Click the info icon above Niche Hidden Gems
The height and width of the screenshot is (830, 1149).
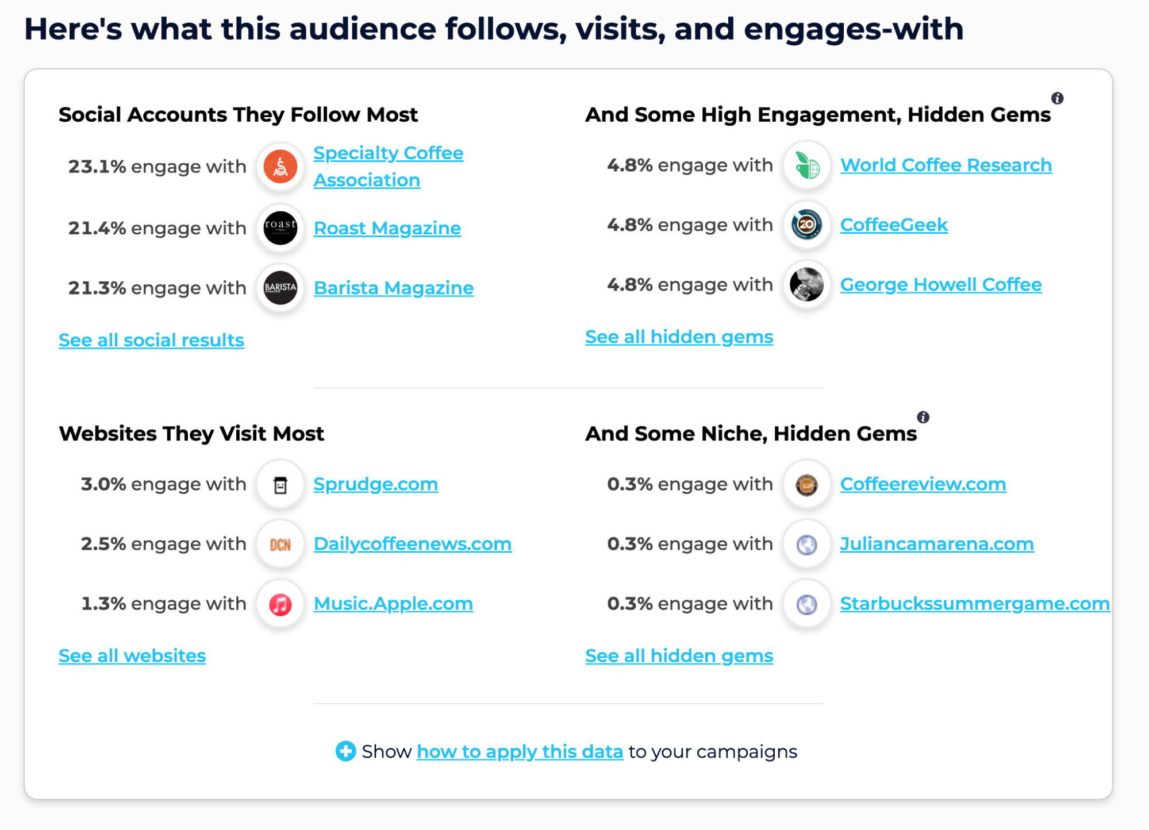924,418
